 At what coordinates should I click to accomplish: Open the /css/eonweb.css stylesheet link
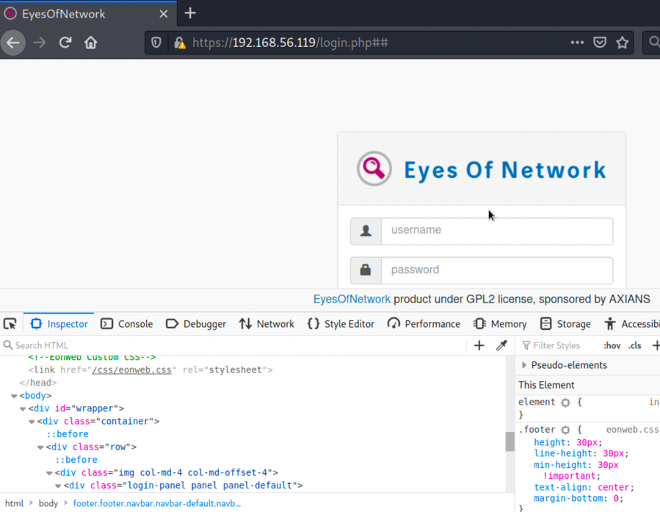(x=131, y=369)
